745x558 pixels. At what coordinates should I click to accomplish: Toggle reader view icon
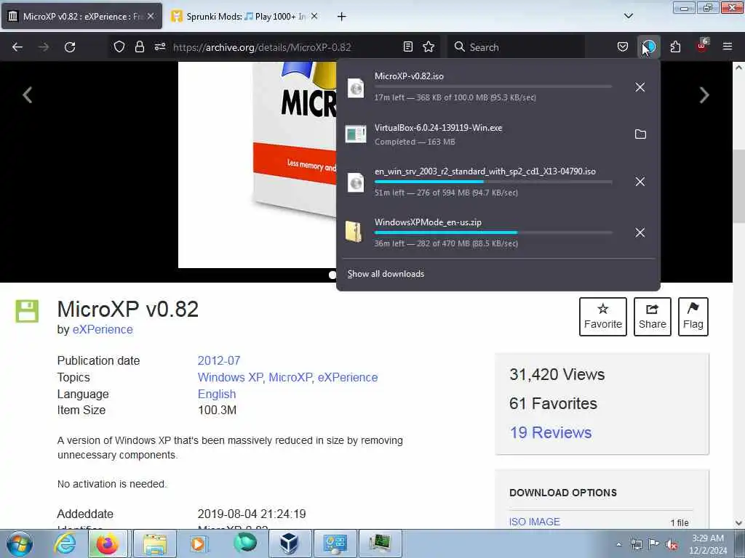[x=407, y=46]
